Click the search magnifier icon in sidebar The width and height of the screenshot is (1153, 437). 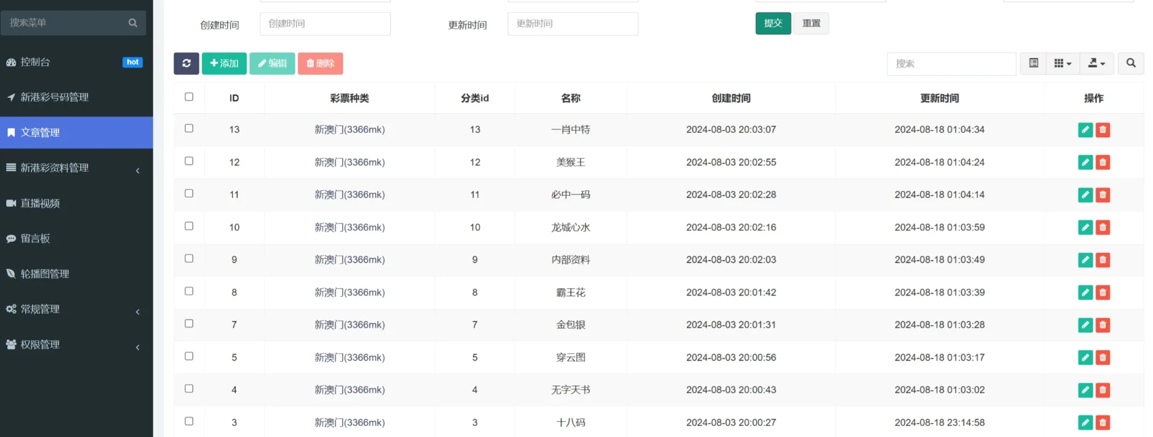133,23
